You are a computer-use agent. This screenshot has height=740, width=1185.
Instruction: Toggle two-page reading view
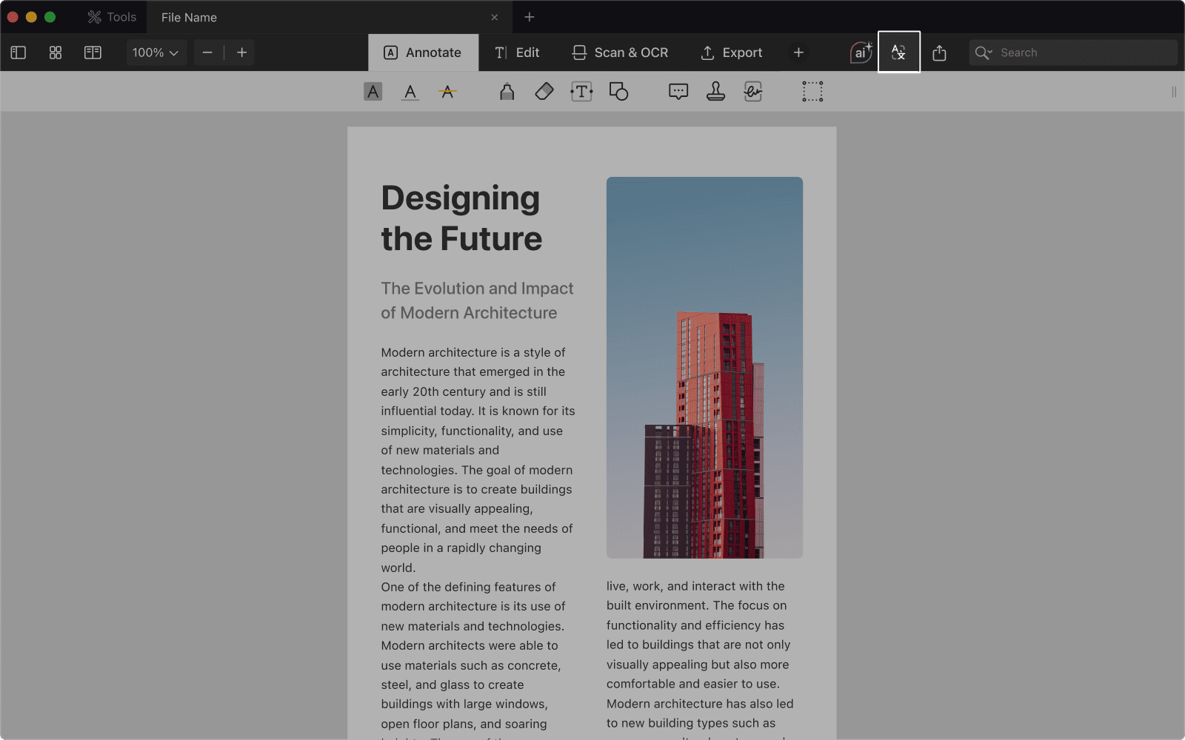[93, 53]
